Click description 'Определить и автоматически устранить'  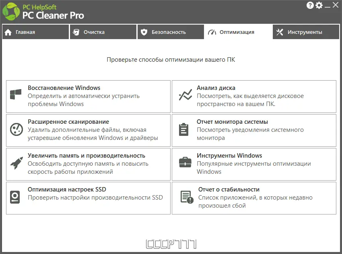[x=84, y=96]
